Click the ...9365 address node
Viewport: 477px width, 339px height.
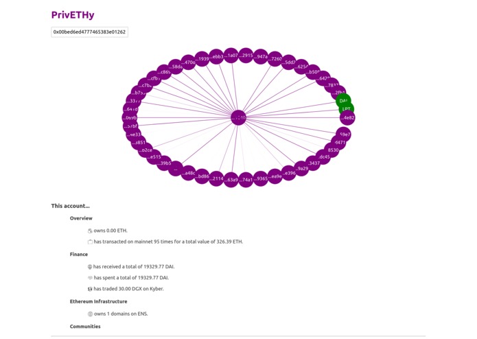(260, 178)
